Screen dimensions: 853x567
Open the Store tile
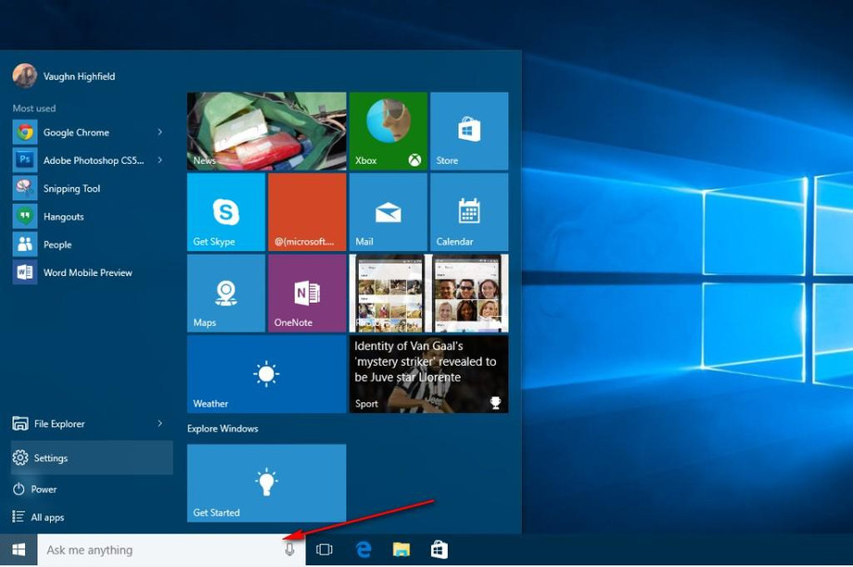click(469, 131)
